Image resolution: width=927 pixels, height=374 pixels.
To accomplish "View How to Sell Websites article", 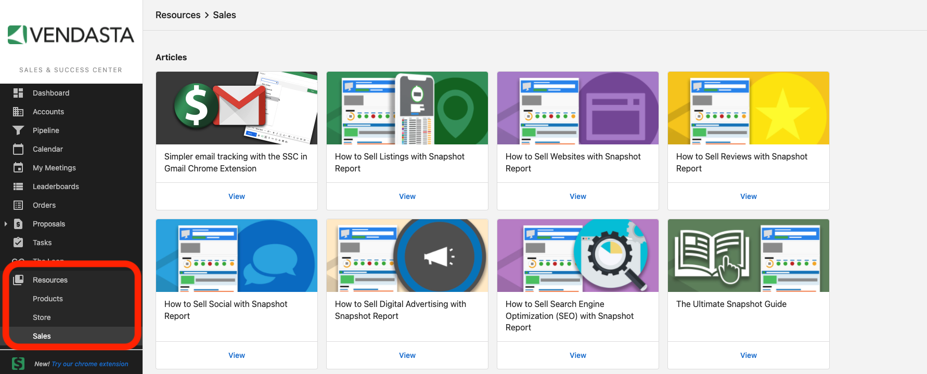I will 578,196.
